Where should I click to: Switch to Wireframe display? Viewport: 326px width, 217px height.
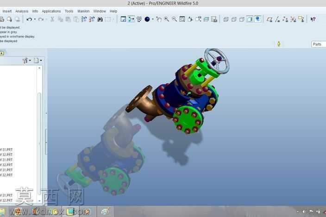point(226,19)
